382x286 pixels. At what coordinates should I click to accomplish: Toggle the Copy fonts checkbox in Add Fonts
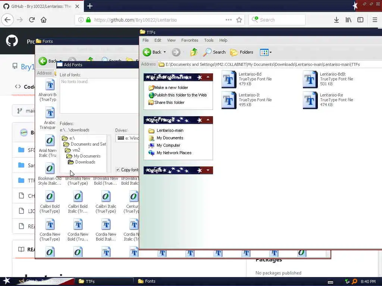[118, 169]
